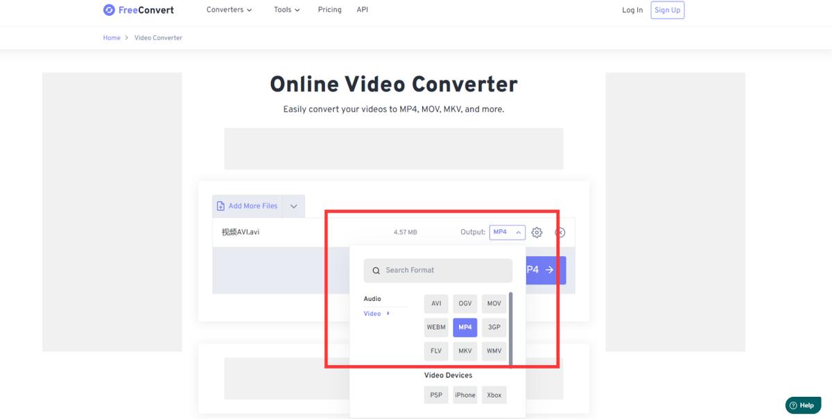Image resolution: width=832 pixels, height=419 pixels.
Task: Click inside the Search Format field
Action: pos(437,270)
